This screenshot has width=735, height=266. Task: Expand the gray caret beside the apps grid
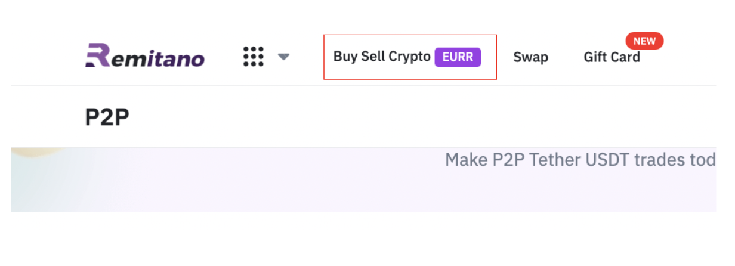click(x=284, y=57)
